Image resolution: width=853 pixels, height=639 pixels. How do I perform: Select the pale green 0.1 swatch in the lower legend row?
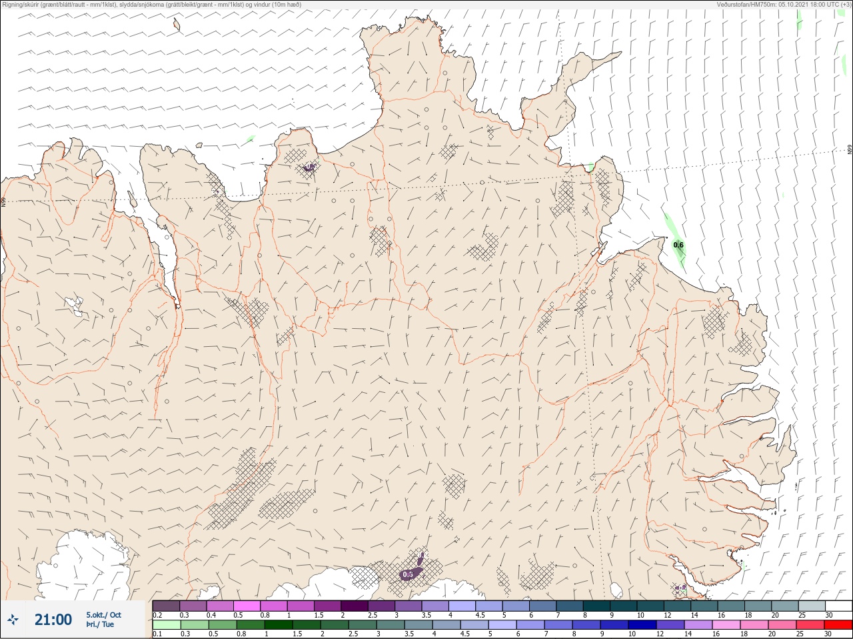point(166,625)
